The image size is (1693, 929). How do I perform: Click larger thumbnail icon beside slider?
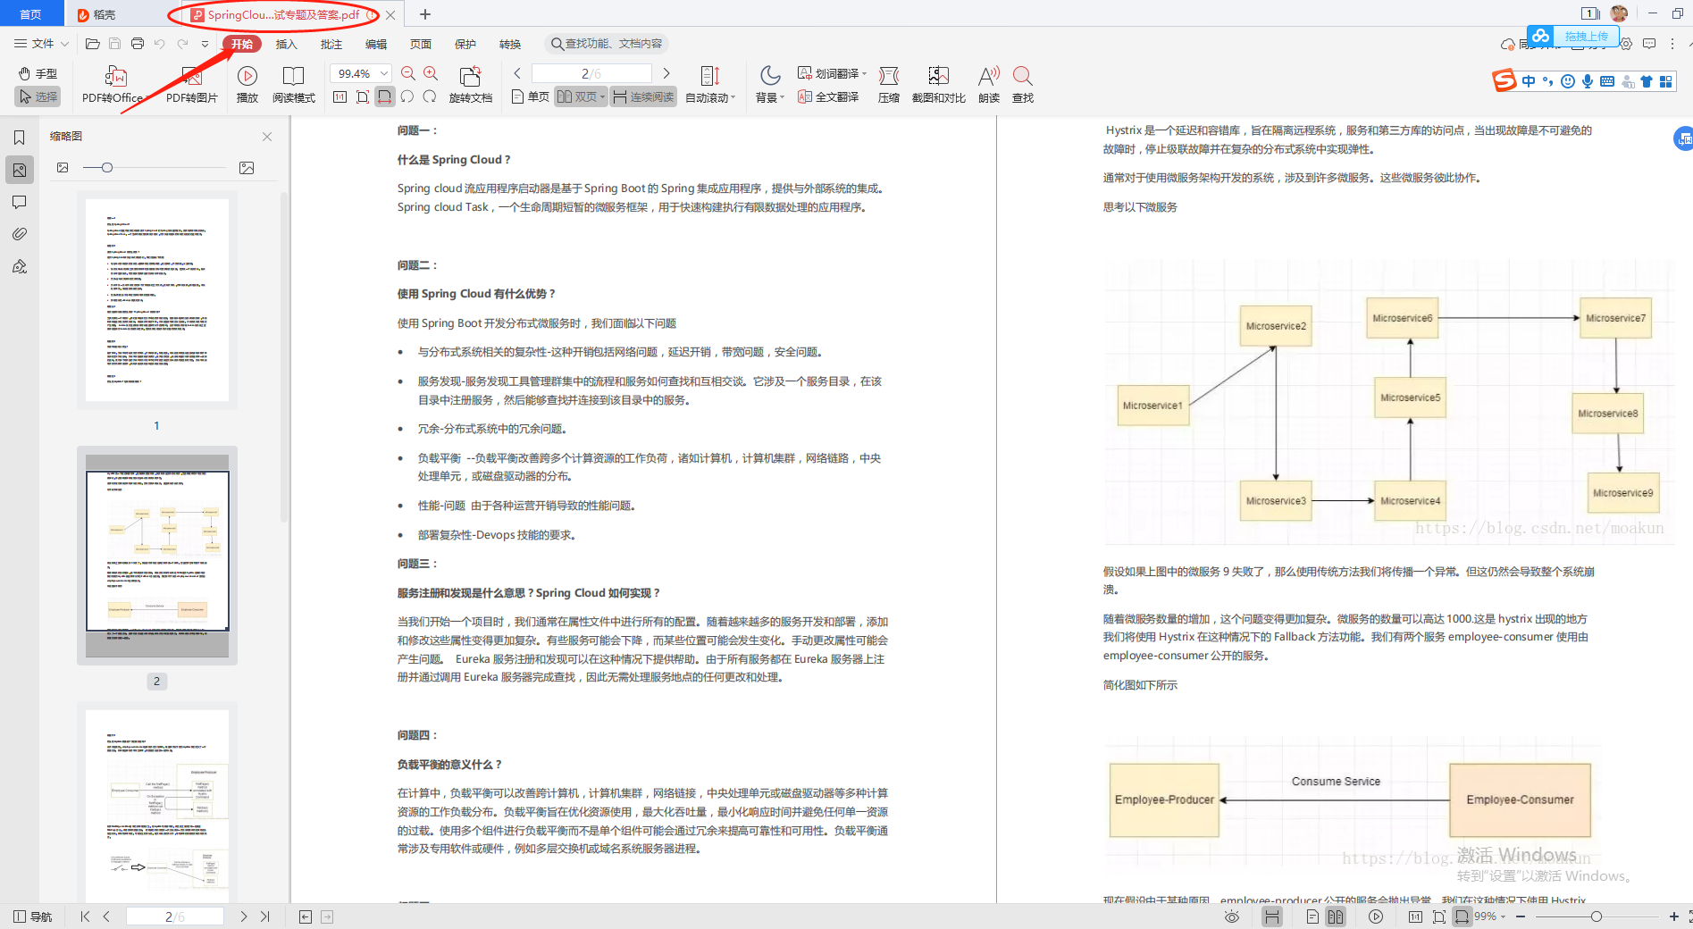247,168
